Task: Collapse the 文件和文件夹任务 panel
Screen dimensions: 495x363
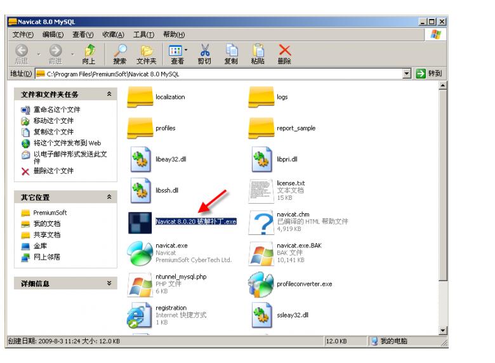Action: click(109, 94)
